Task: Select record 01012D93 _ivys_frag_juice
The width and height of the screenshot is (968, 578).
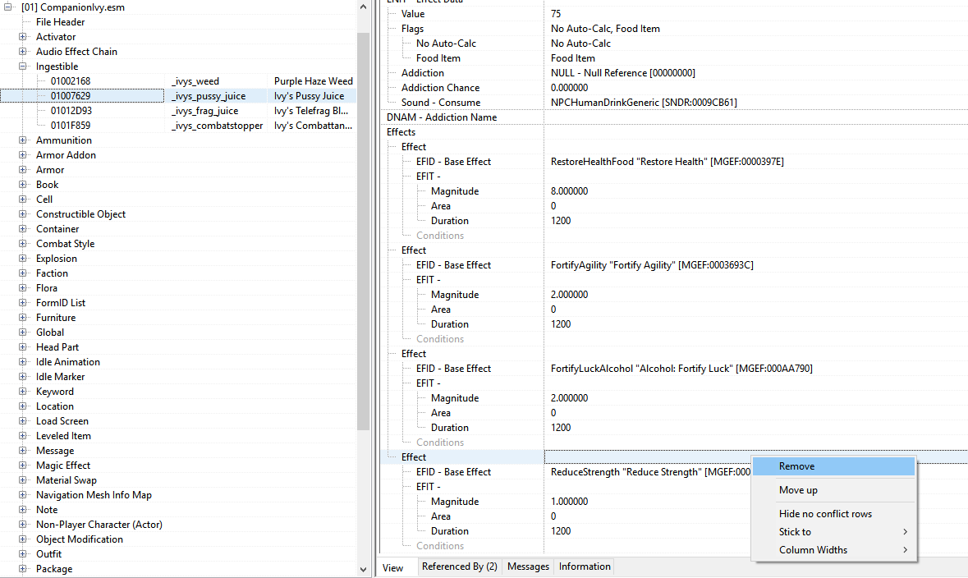Action: tap(178, 111)
